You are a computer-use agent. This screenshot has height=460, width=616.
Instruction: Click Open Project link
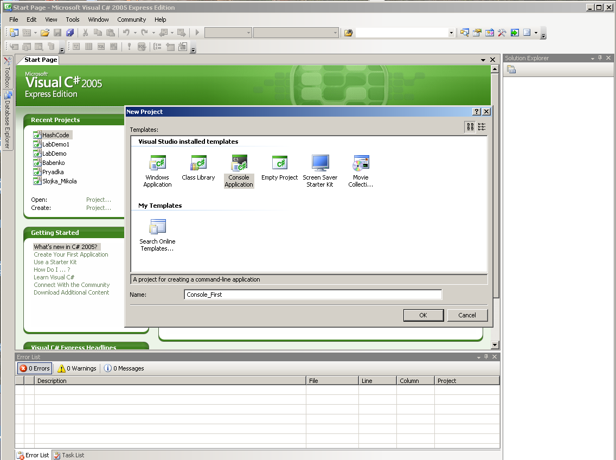coord(99,200)
